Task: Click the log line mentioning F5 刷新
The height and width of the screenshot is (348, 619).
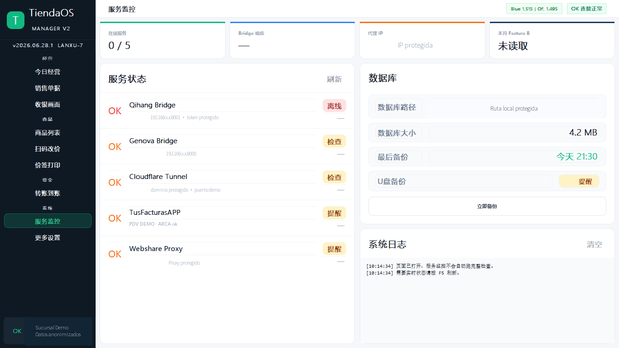Action: click(x=413, y=273)
